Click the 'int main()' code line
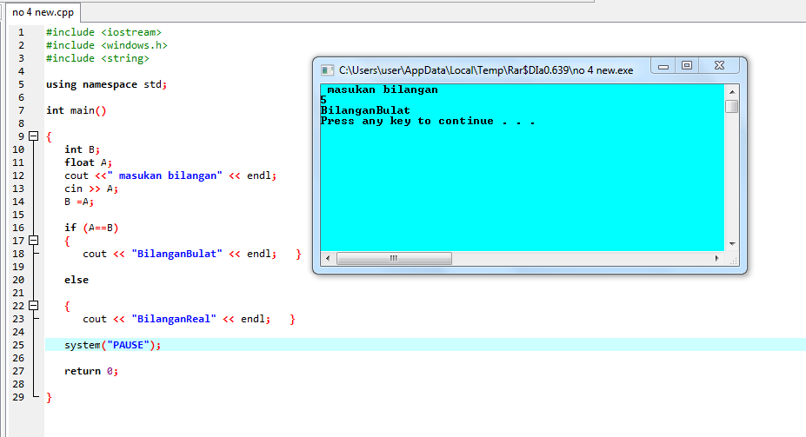The image size is (806, 437). coord(76,110)
